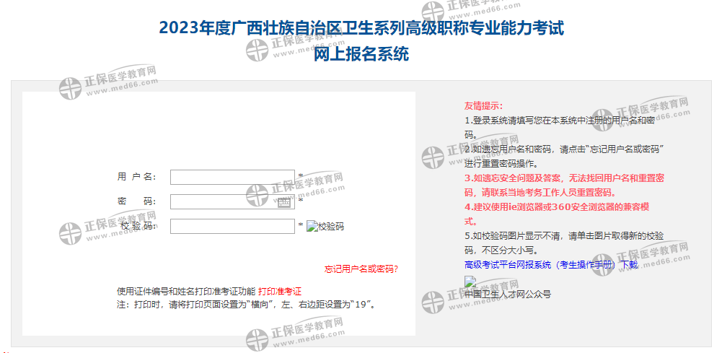722x353 pixels.
Task: Download the 高级考试平台网报系统 考生操作手册
Action: tap(551, 265)
